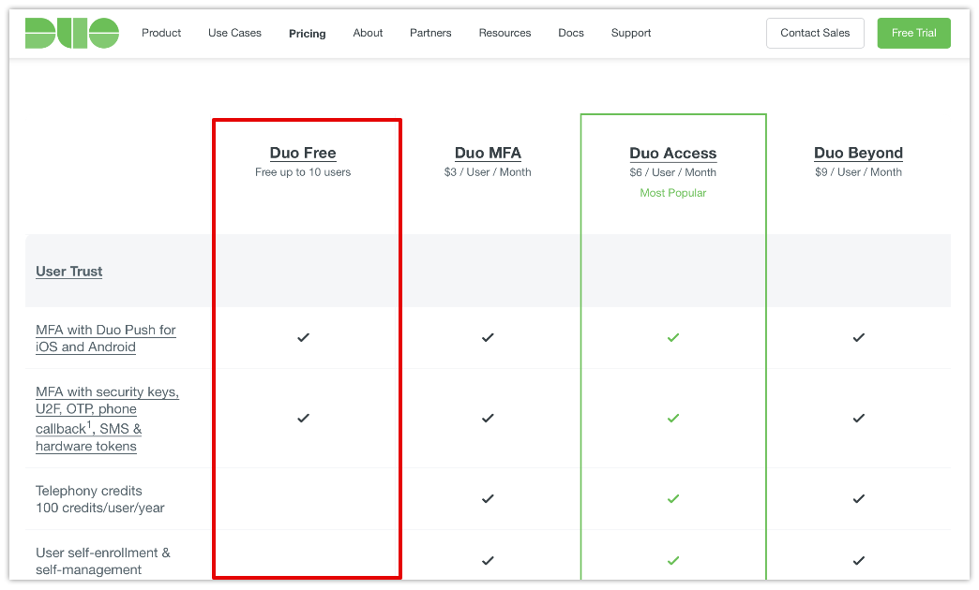Click the User Trust section link
This screenshot has width=979, height=590.
point(69,272)
